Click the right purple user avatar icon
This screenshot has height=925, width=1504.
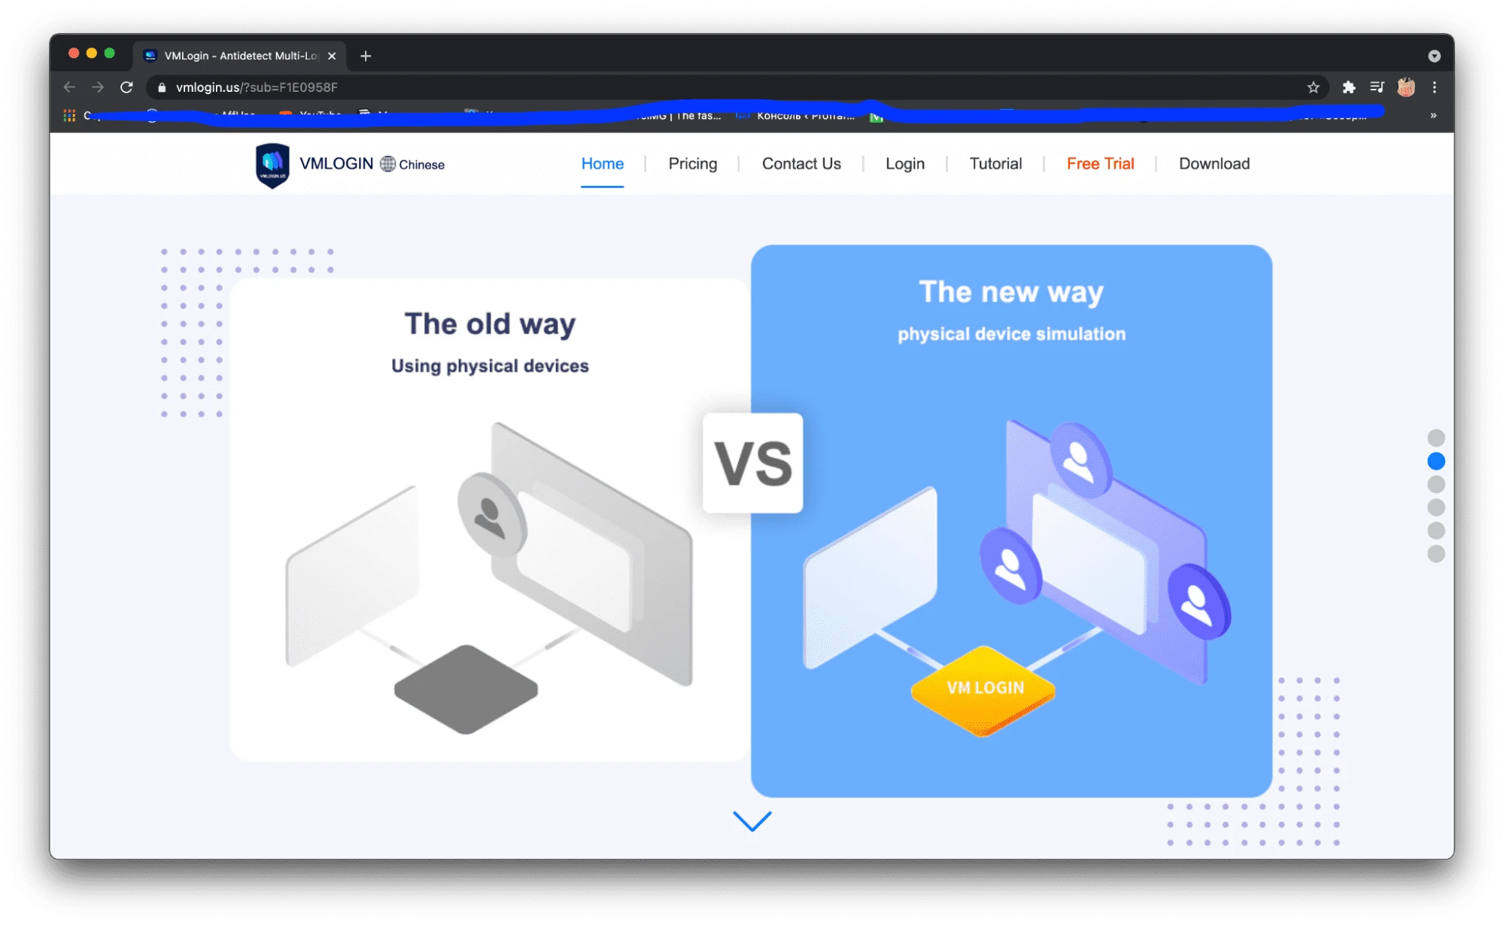pyautogui.click(x=1199, y=601)
